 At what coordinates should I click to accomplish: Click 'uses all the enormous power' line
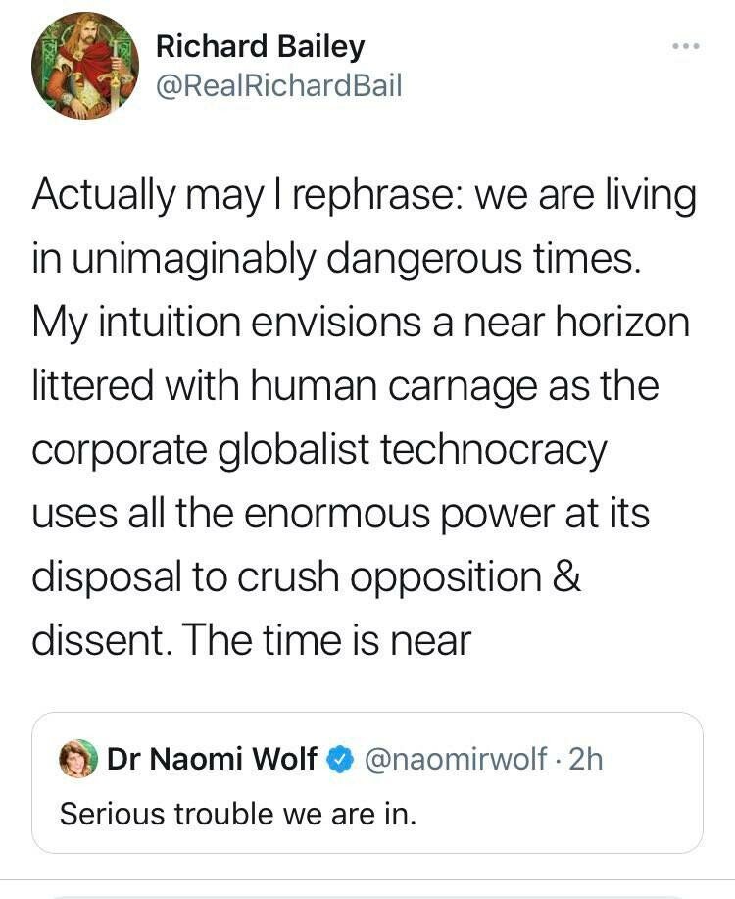tap(340, 514)
